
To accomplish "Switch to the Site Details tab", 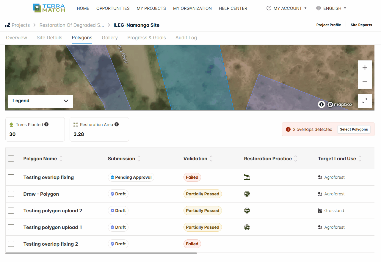I will (49, 38).
